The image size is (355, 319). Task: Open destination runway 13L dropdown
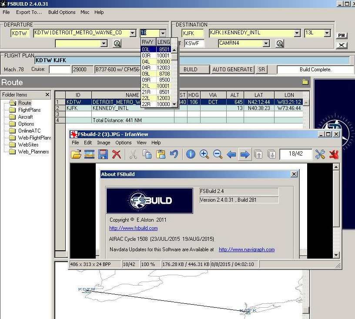(x=327, y=33)
